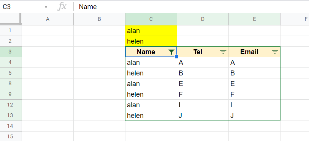This screenshot has width=309, height=141.
Task: Select column C header
Action: (151, 19)
